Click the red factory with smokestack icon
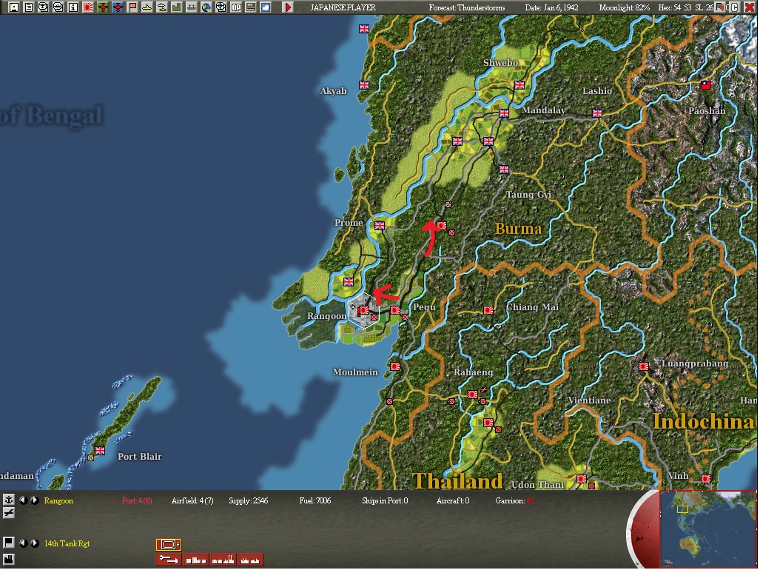This screenshot has width=760, height=570. click(x=223, y=560)
